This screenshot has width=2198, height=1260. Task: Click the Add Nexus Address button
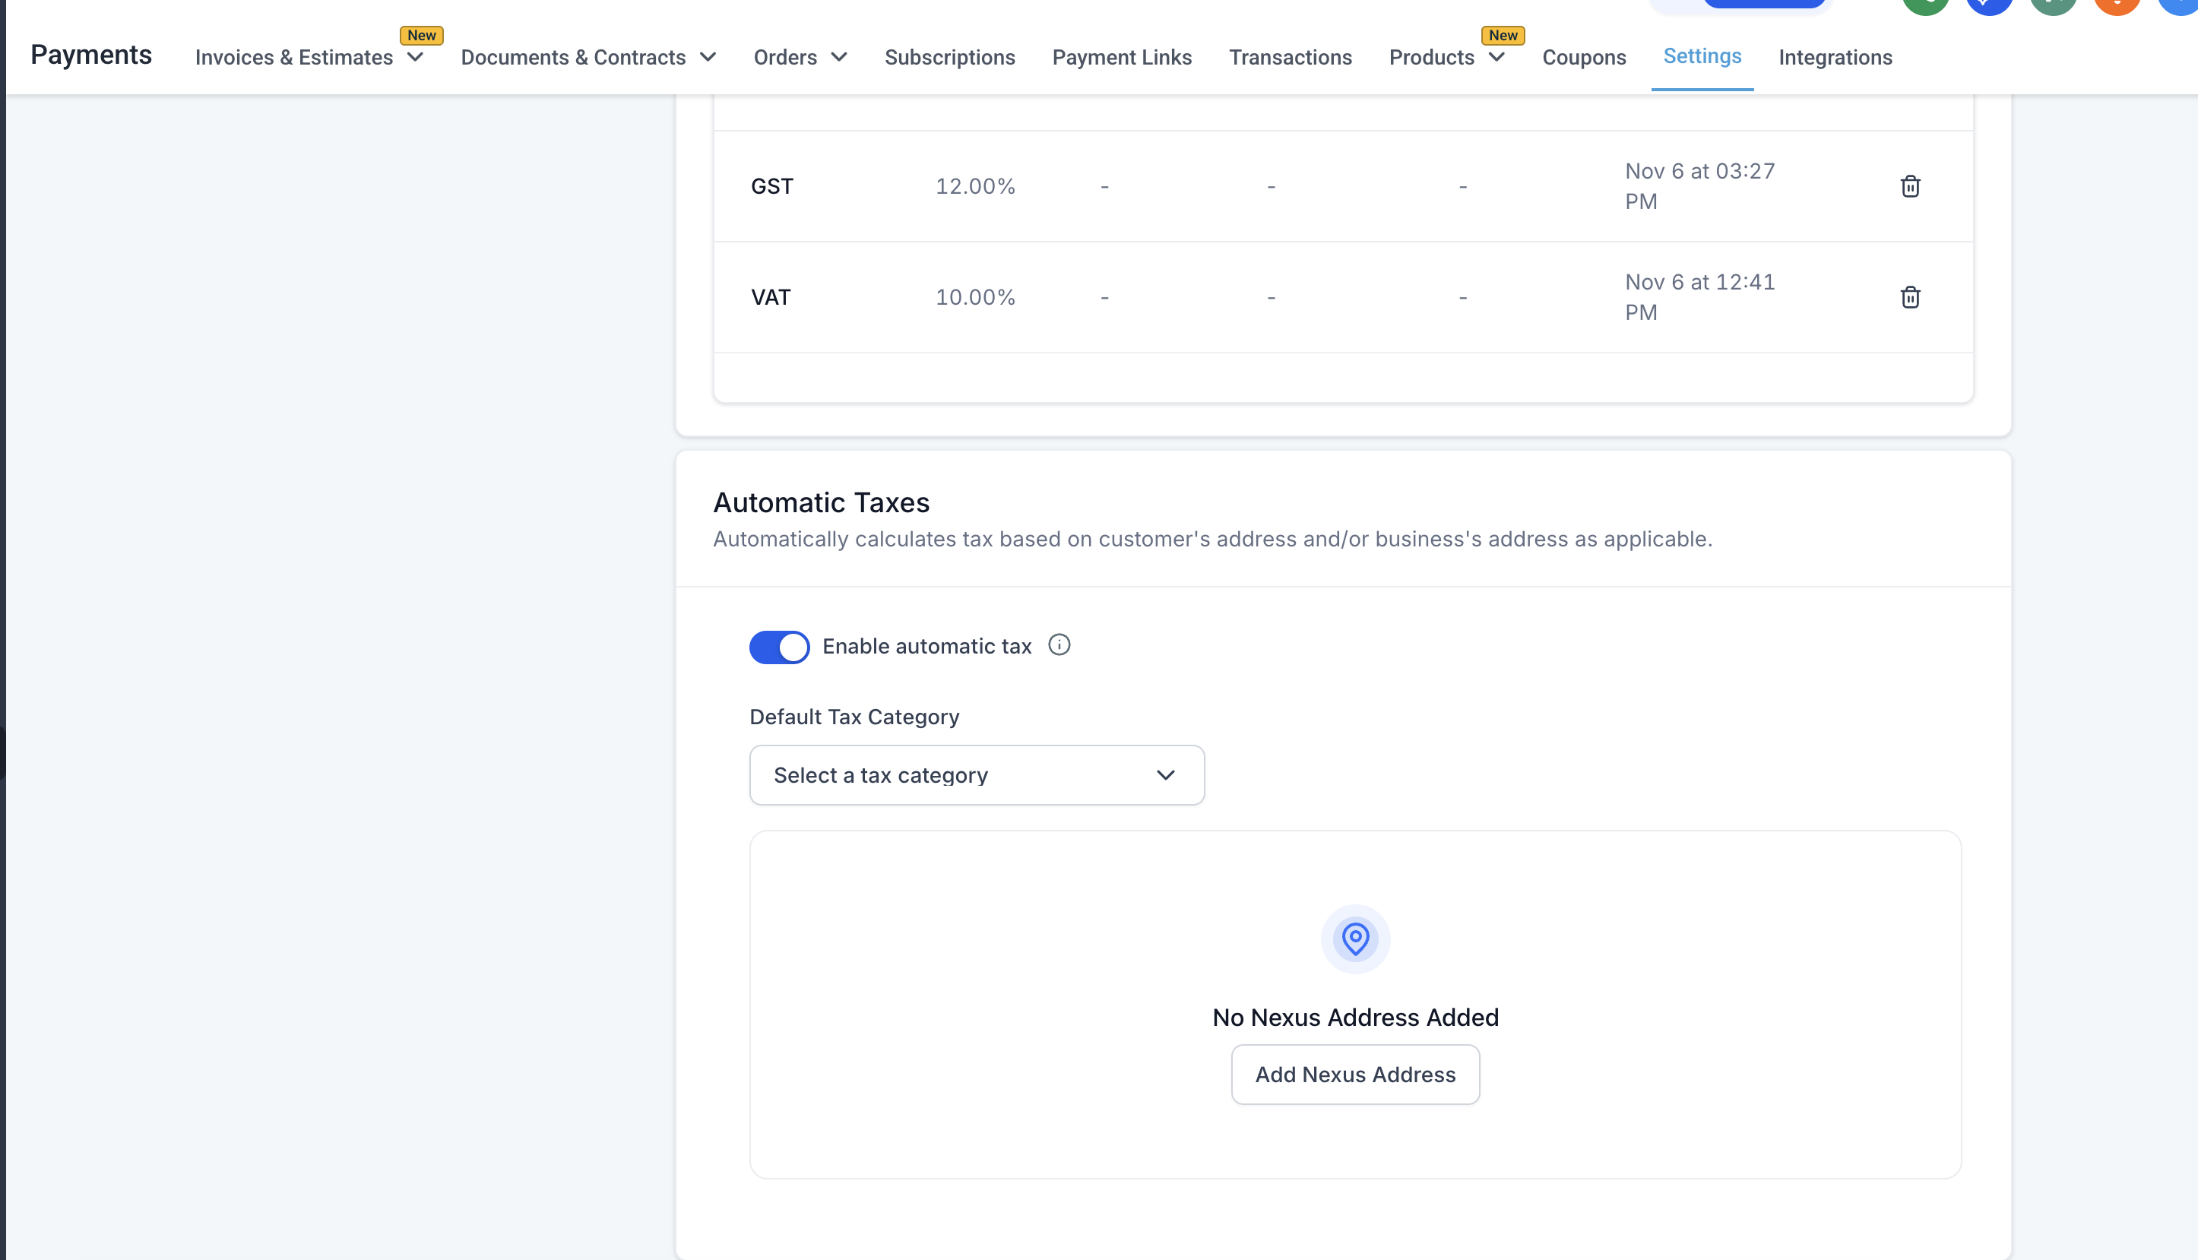point(1355,1074)
